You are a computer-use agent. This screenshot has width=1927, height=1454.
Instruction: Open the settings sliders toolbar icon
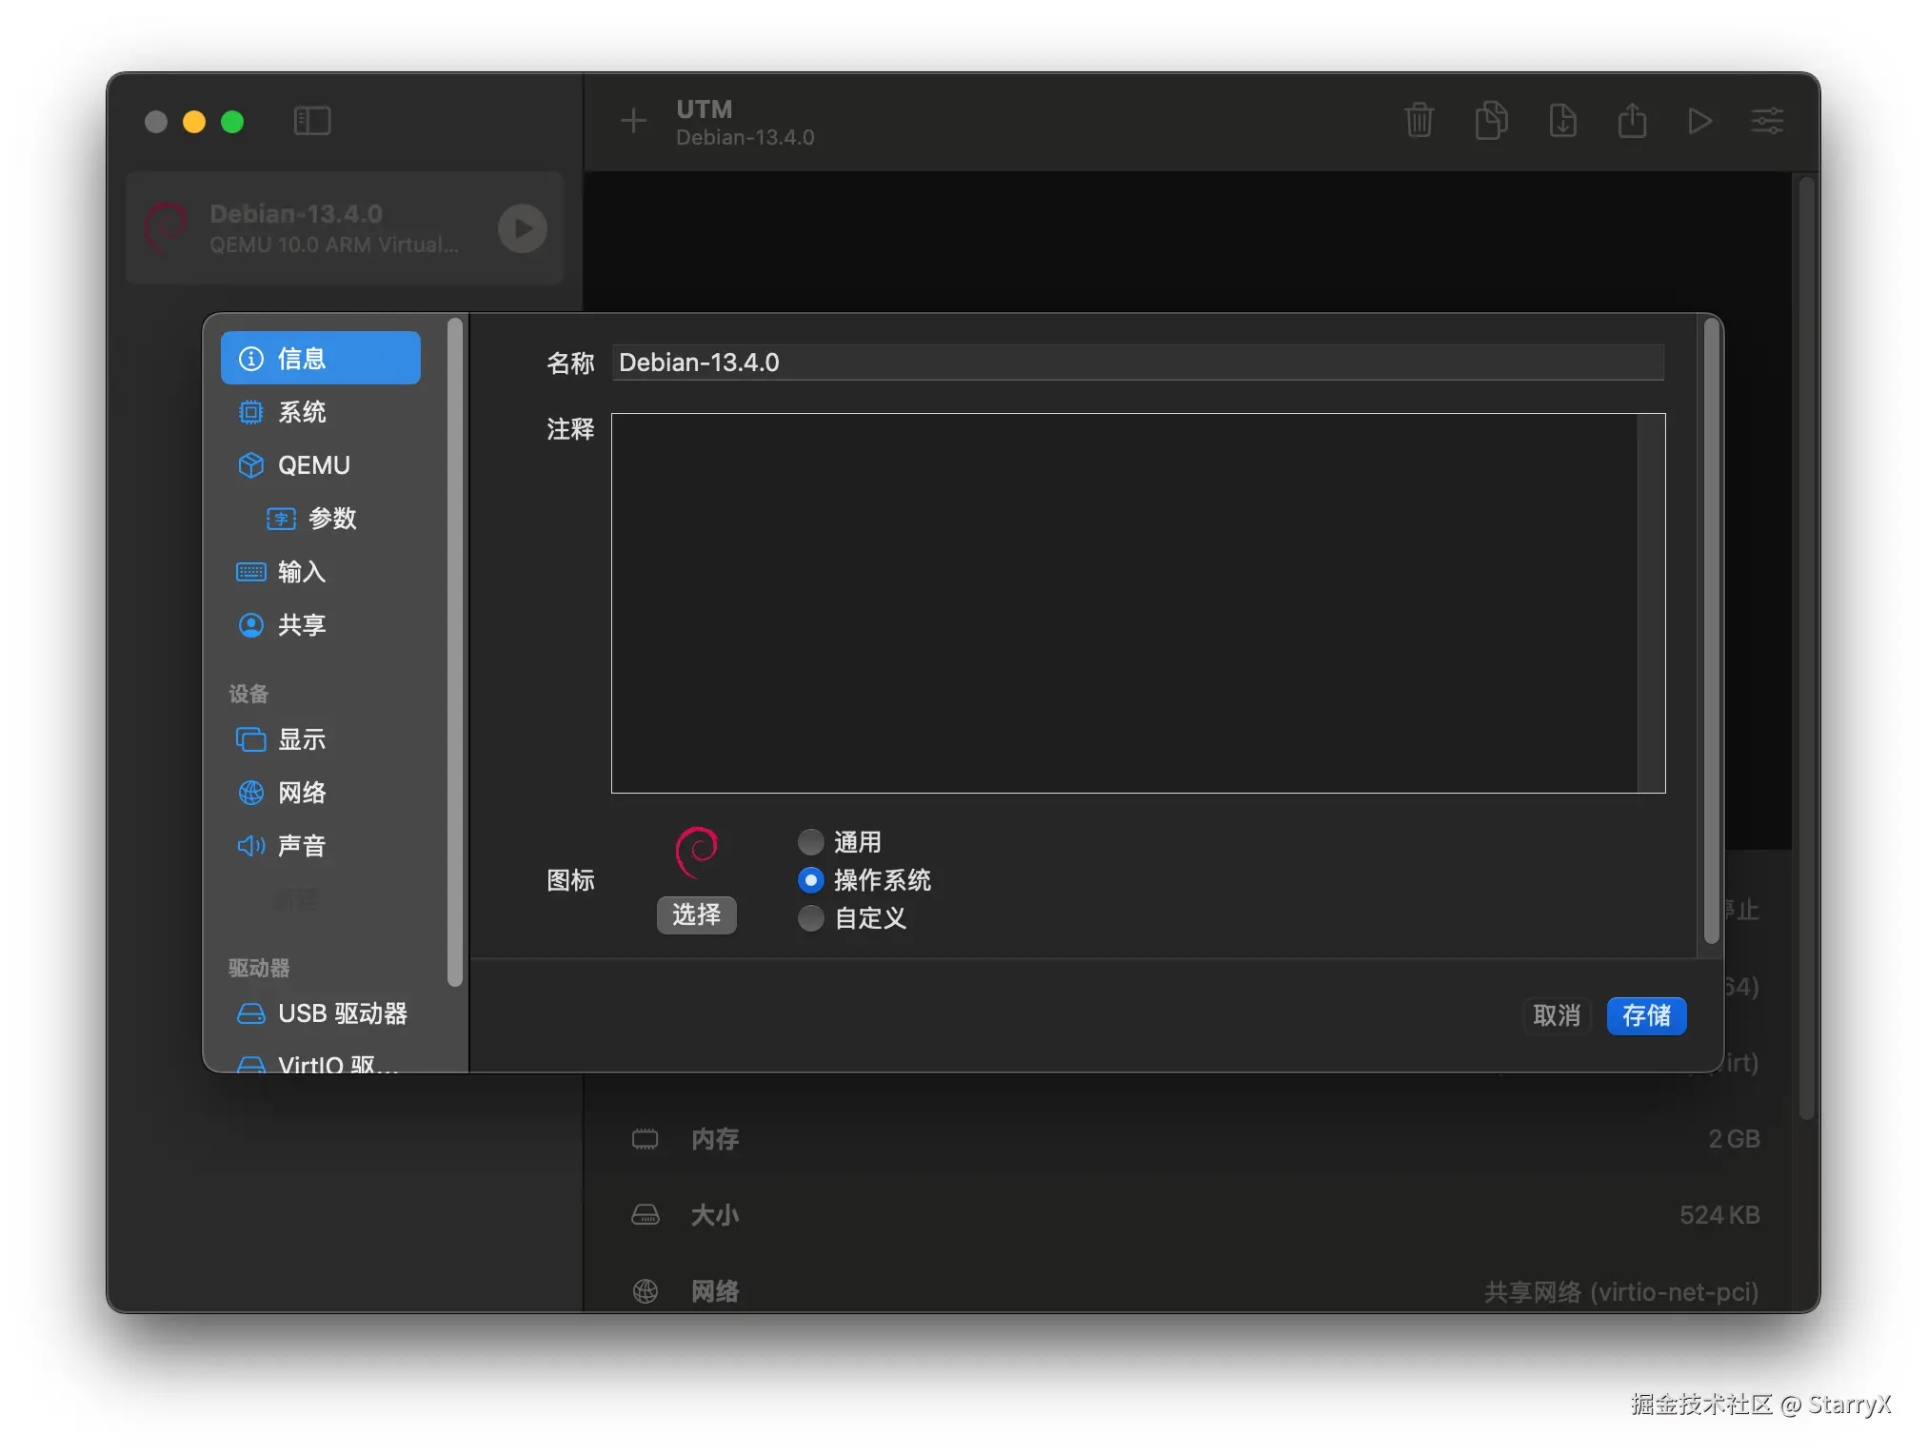click(x=1767, y=121)
